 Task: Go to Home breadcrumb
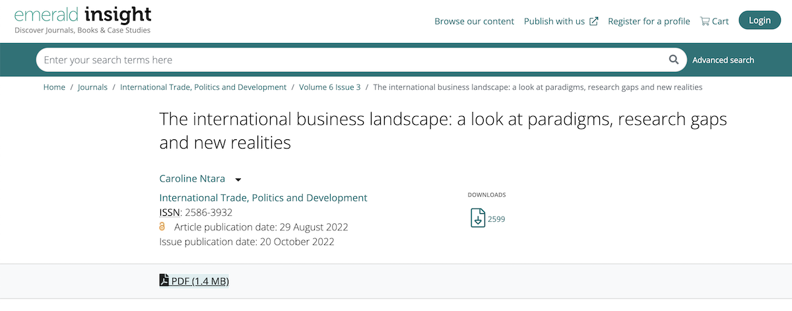(x=54, y=87)
